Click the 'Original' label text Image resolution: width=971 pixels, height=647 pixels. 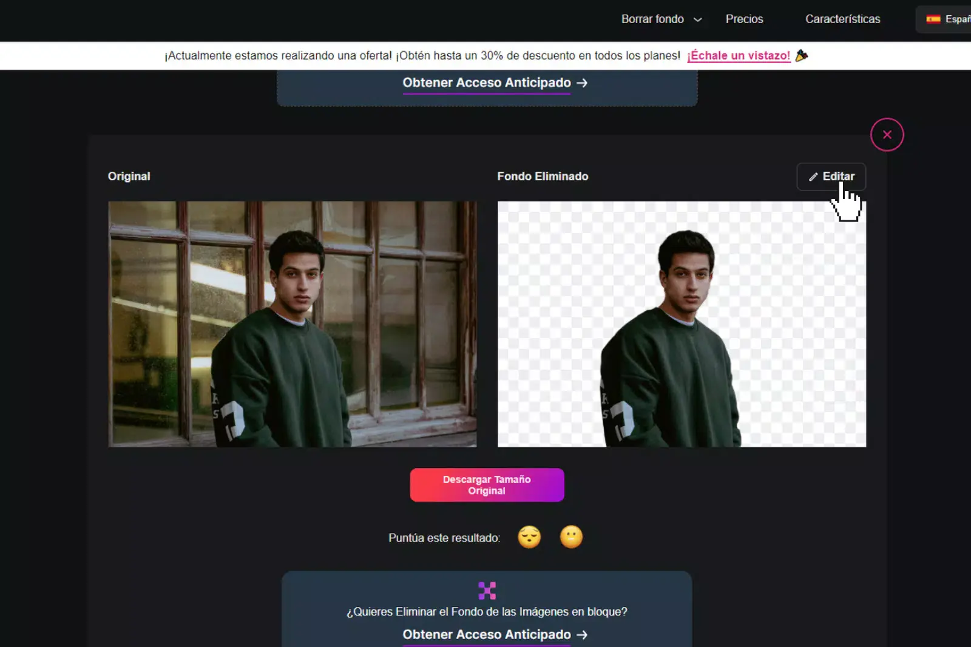[129, 177]
